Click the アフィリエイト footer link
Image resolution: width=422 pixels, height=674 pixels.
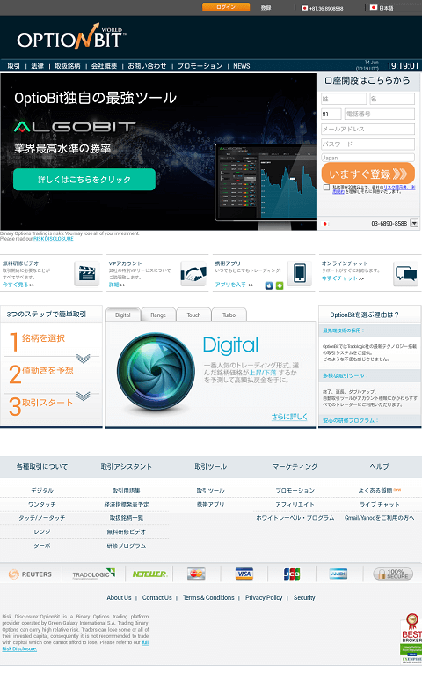pos(295,504)
